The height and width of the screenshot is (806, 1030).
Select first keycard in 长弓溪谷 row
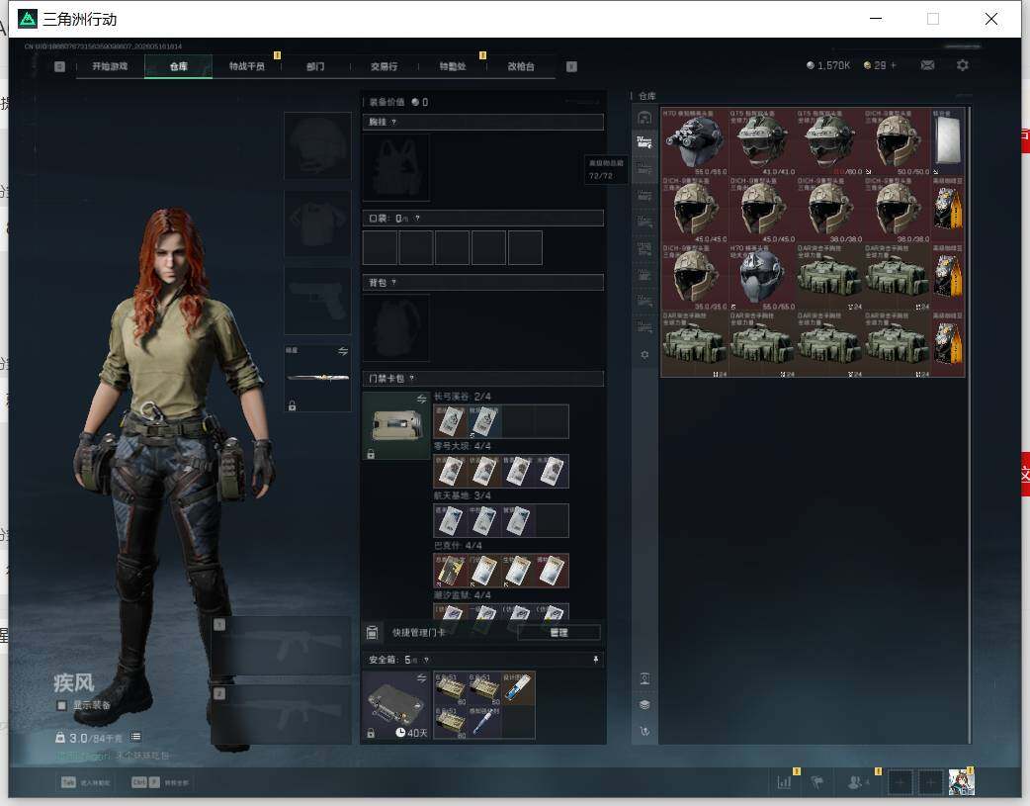pyautogui.click(x=450, y=421)
